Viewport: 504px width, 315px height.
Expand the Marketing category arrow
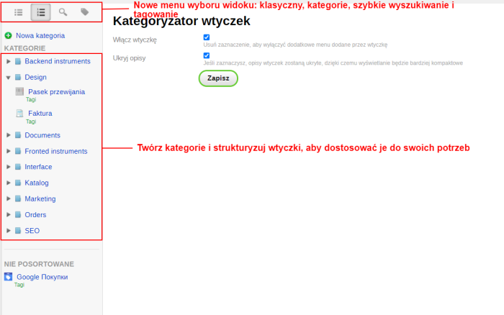pos(9,198)
